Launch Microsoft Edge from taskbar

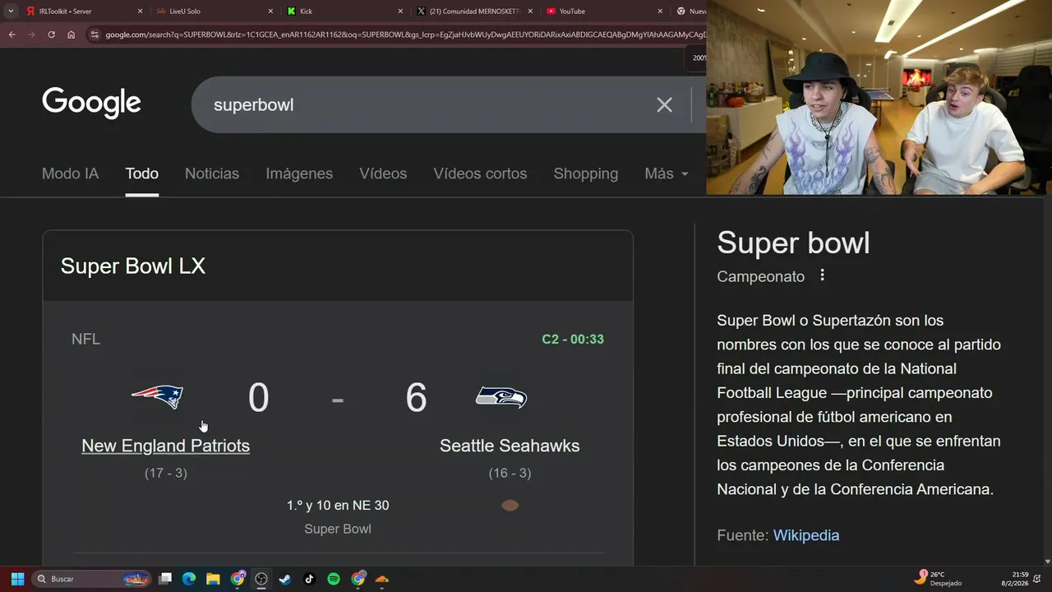189,579
